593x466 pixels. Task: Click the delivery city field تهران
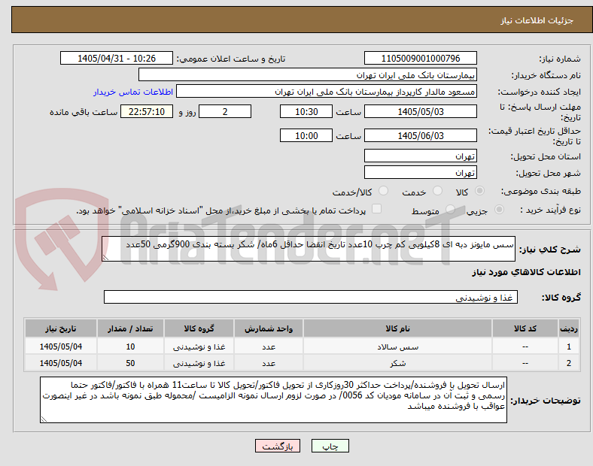pos(421,173)
